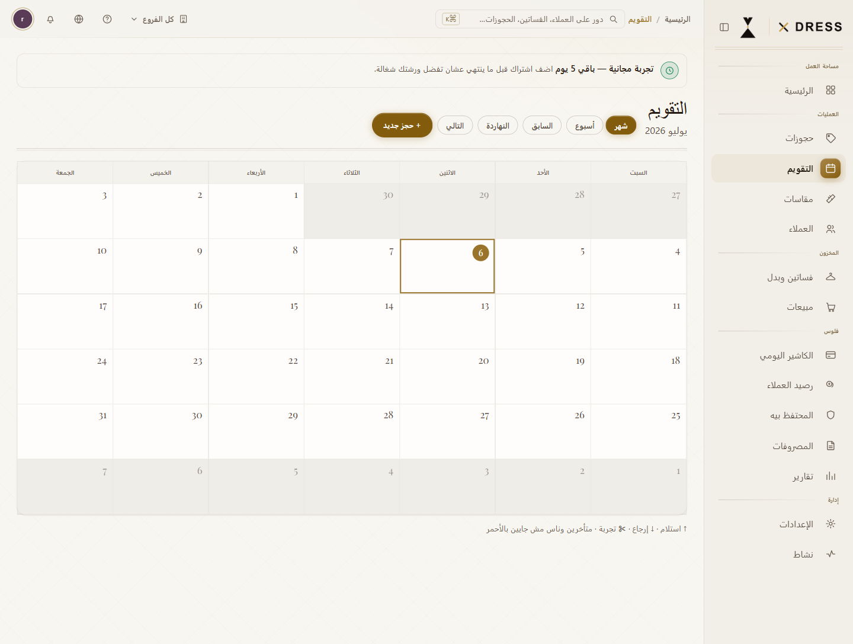Select calendar day 11
The image size is (853, 644).
(639, 322)
